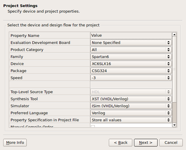Screen dimensions: 186x150
Task: Click the vertical scrollbar thumb
Action: click(174, 69)
